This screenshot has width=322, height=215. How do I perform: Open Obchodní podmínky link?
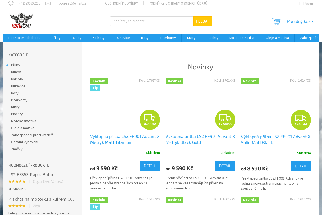[x=121, y=3]
